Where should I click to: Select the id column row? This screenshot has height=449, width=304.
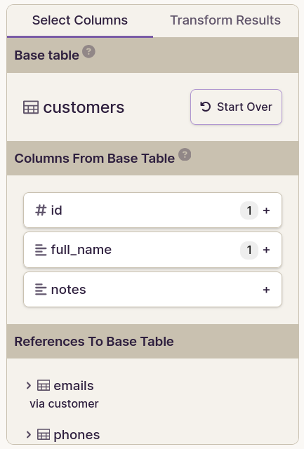point(153,210)
